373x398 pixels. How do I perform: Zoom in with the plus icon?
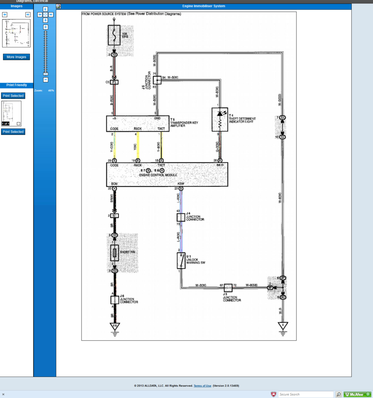pos(45,27)
